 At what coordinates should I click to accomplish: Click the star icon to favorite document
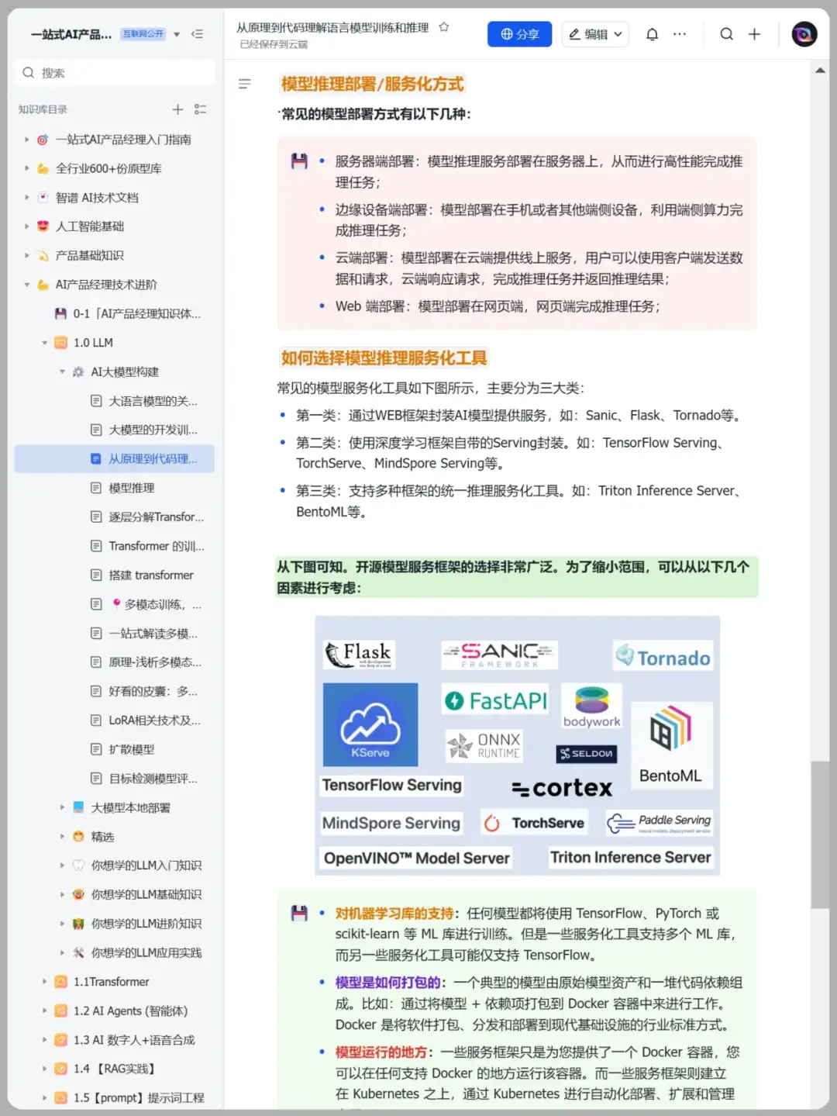444,27
